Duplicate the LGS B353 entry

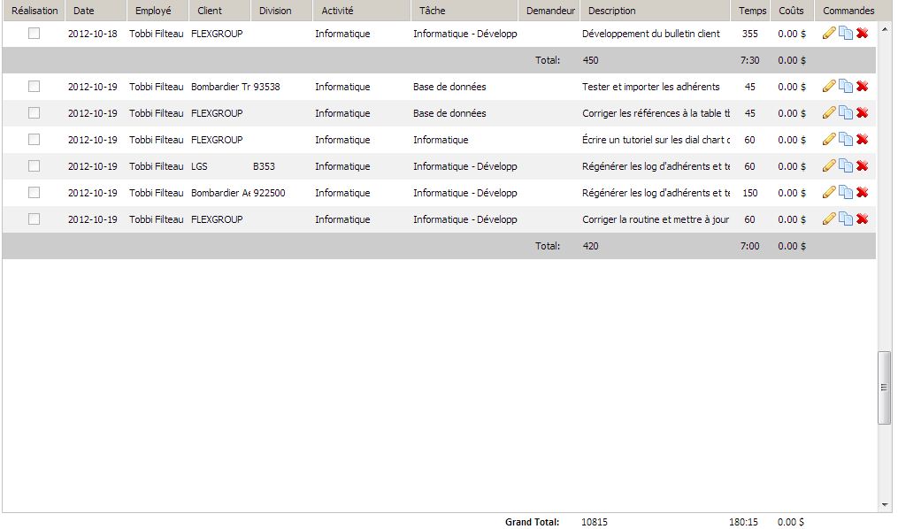pos(845,166)
